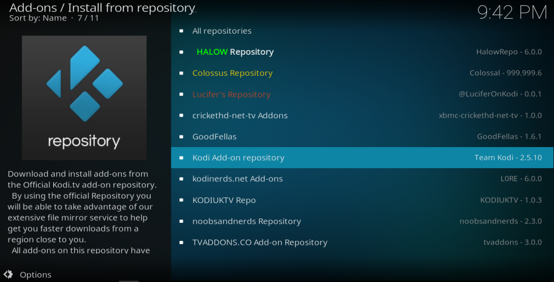The width and height of the screenshot is (554, 282).
Task: Select the HALOW Repository item
Action: tap(235, 52)
